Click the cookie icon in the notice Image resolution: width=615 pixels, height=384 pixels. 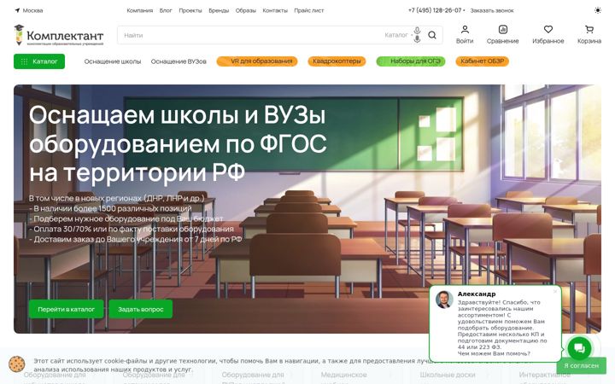(x=17, y=364)
